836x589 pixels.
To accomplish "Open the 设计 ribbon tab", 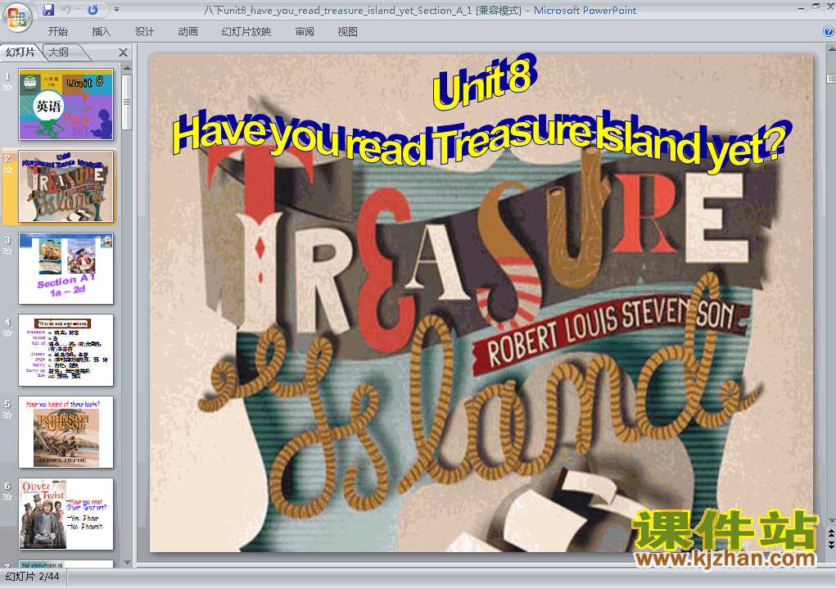I will (144, 32).
